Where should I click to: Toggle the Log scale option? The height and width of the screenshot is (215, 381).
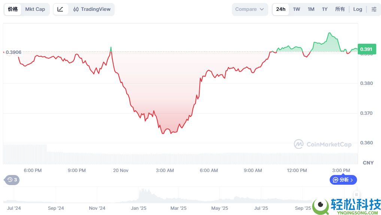(x=357, y=9)
